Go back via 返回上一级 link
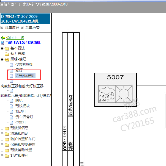 click(x=15, y=38)
